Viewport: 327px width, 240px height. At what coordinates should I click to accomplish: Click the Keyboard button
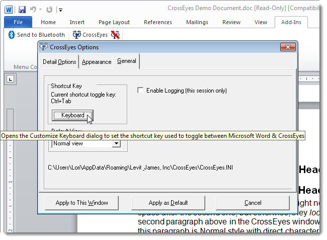(72, 115)
